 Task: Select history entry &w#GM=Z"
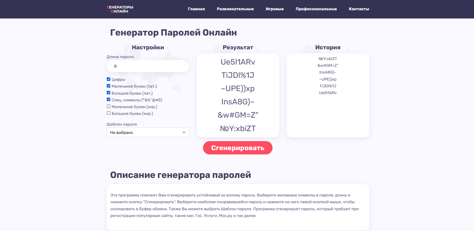click(x=328, y=65)
